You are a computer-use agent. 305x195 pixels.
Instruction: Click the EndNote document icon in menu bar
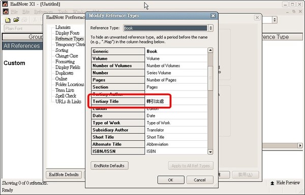[x=6, y=12]
